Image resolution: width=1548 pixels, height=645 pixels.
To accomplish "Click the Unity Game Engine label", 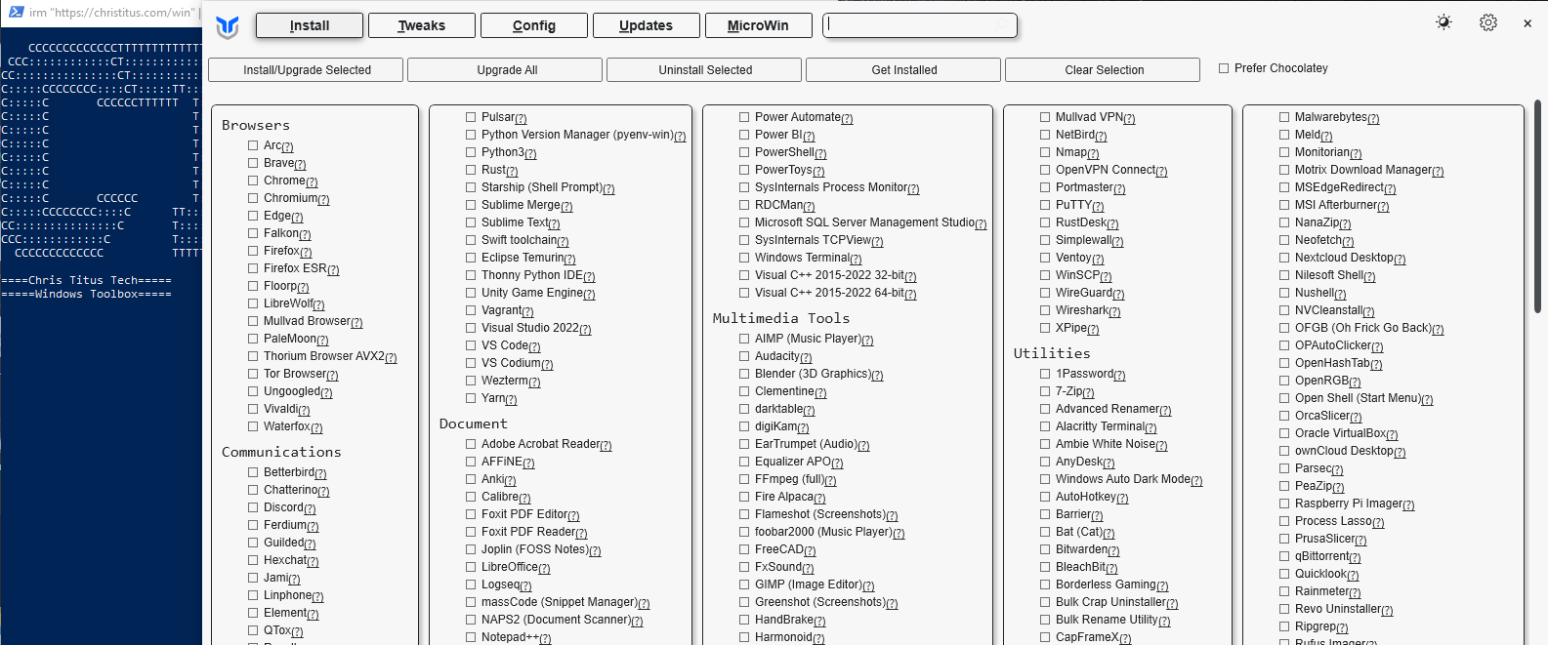I will (531, 293).
